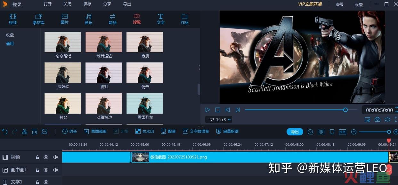Screen dimensions: 398x185
Task: Click the fit-timeline-width icon
Action: pyautogui.click(x=343, y=132)
